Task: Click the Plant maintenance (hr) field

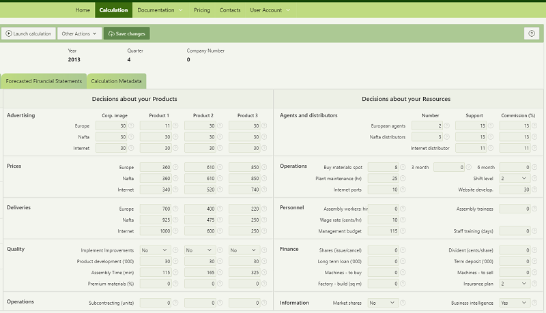Action: [383, 178]
